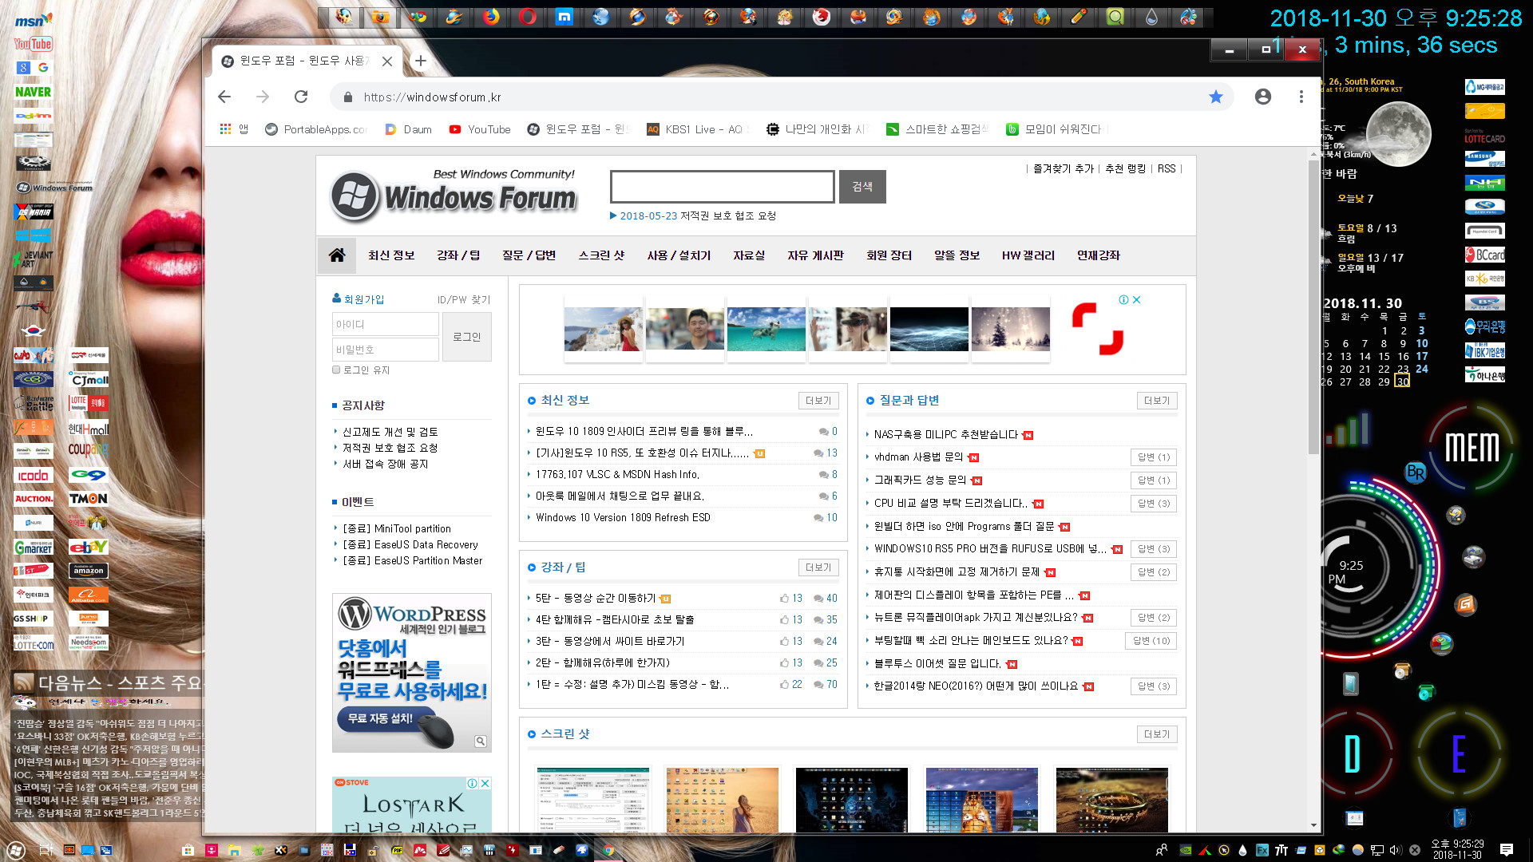Click 더보기 for 강좌 / 팁 section
Image resolution: width=1533 pixels, height=862 pixels.
(818, 567)
